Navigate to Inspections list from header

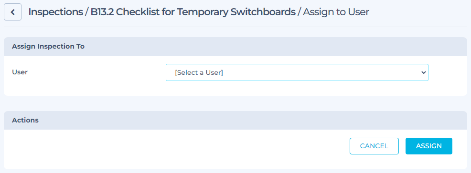tap(55, 12)
